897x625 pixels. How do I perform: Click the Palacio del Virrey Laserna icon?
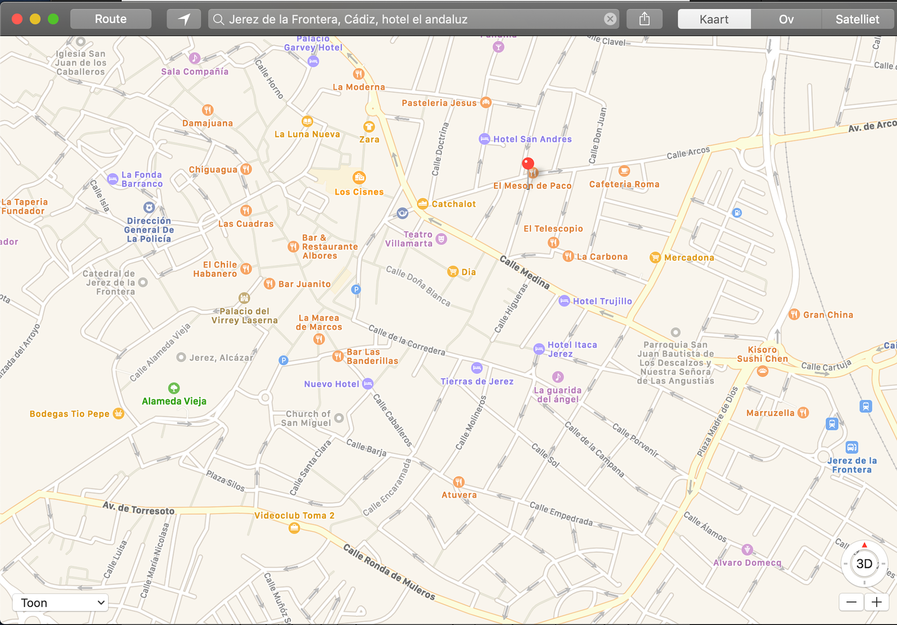click(x=244, y=298)
